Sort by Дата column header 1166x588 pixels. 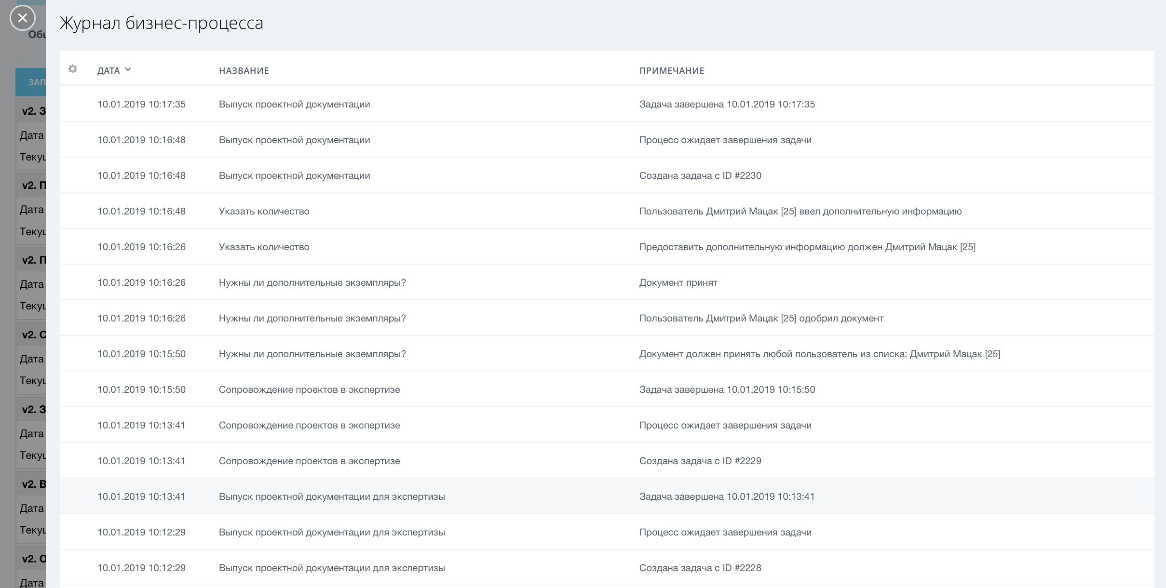108,70
